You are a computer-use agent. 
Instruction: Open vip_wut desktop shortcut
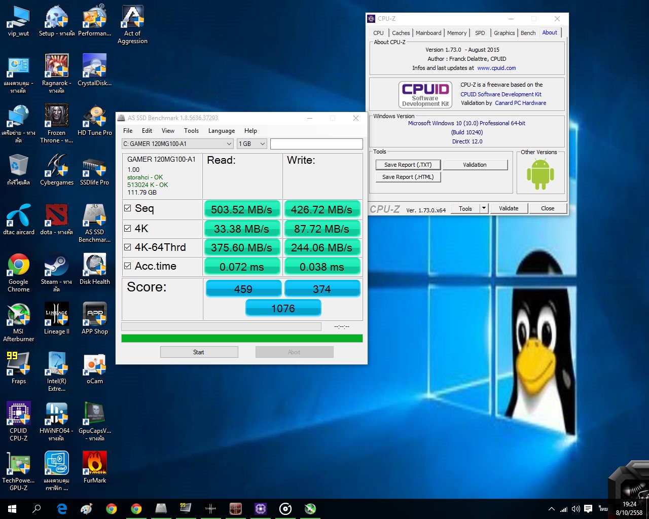point(19,21)
